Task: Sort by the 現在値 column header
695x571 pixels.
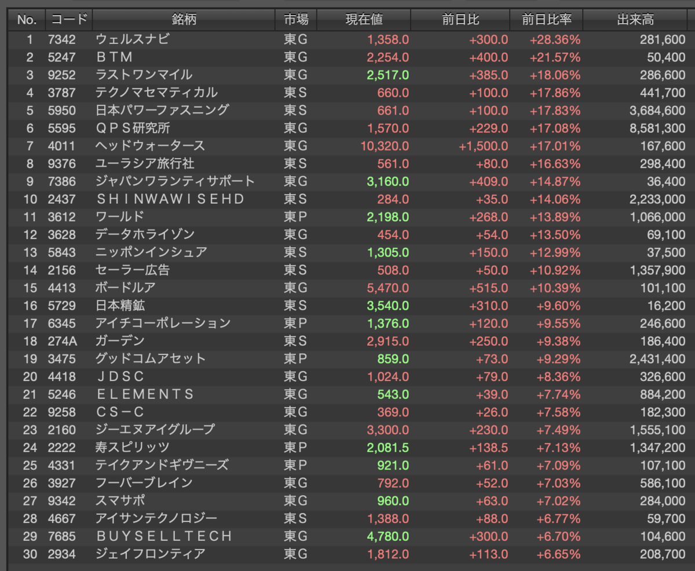Action: click(x=364, y=20)
